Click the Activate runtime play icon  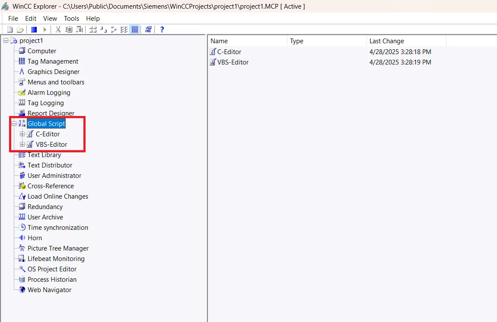(45, 29)
